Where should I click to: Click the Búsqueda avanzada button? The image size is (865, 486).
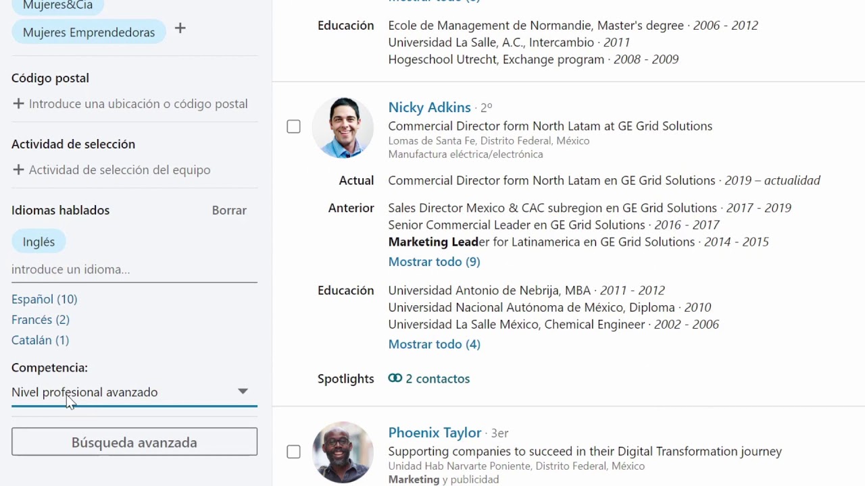pyautogui.click(x=134, y=442)
